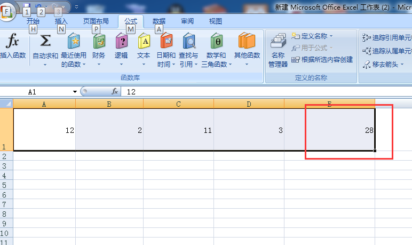Open the Logical functions book icon
Image resolution: width=412 pixels, height=245 pixels.
121,41
